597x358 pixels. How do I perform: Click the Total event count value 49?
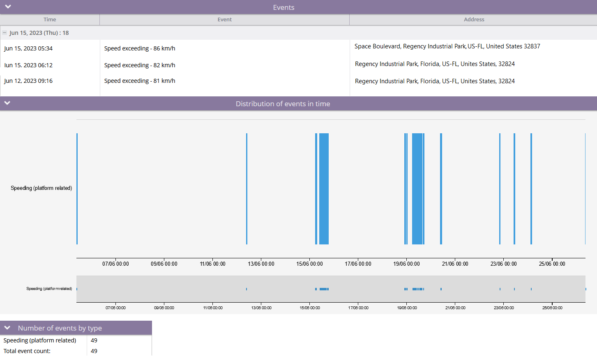coord(94,351)
